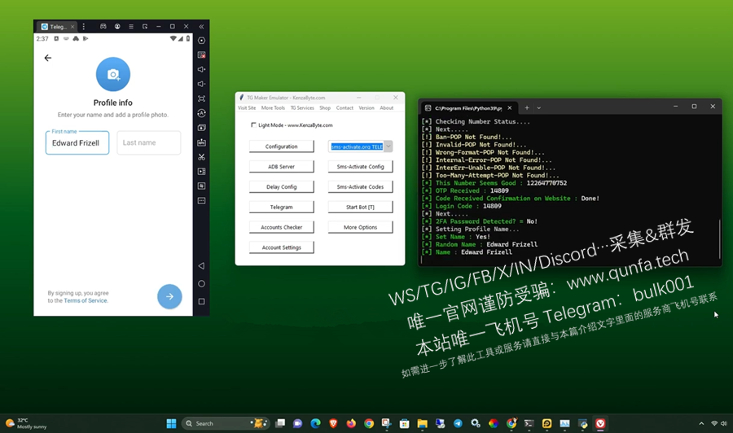
Task: Enable Light Mode checkbox in TG Maker
Action: 253,125
